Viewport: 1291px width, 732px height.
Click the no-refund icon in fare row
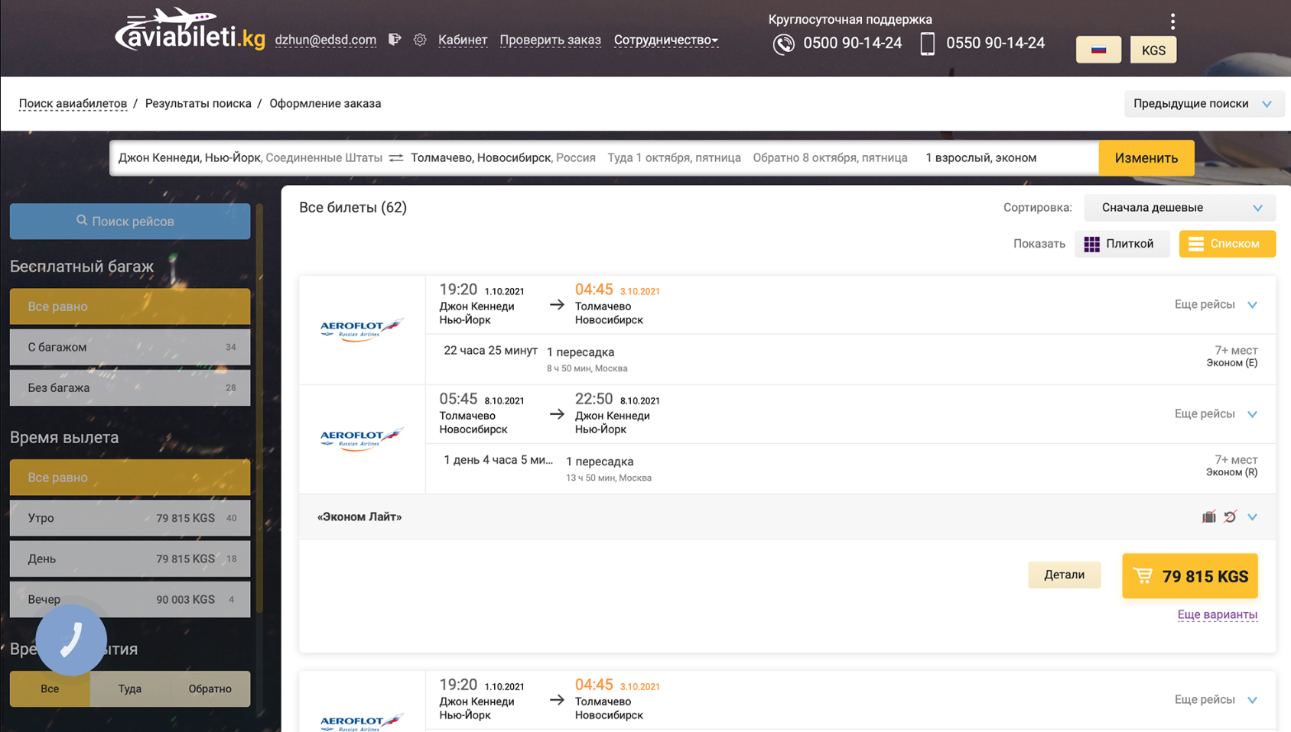click(x=1230, y=517)
